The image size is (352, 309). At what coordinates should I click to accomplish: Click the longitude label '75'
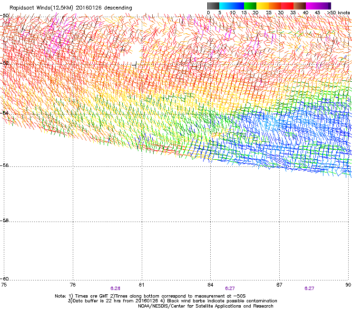pyautogui.click(x=4, y=285)
